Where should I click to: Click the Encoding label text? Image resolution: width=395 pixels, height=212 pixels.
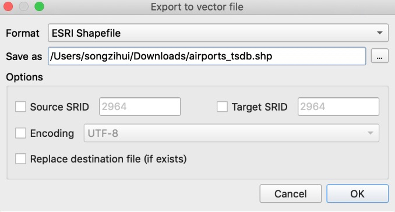click(x=52, y=133)
